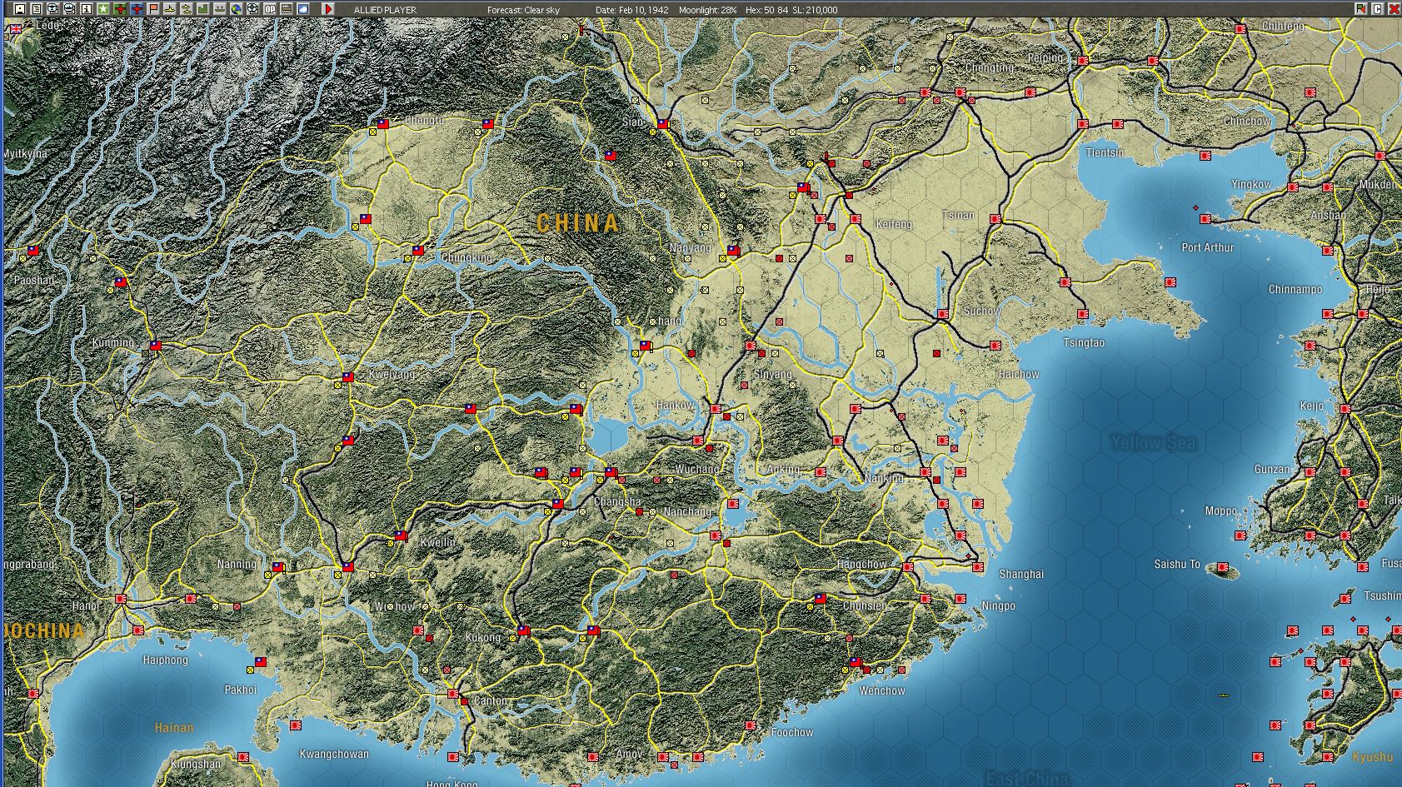Click the red play arrow icon
The image size is (1402, 787).
pyautogui.click(x=328, y=9)
